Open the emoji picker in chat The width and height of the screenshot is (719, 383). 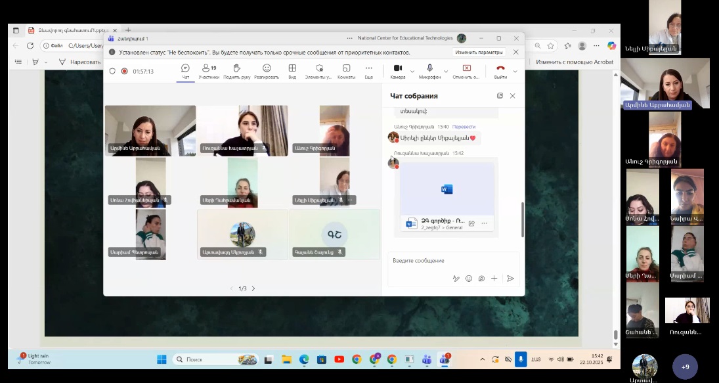click(469, 279)
